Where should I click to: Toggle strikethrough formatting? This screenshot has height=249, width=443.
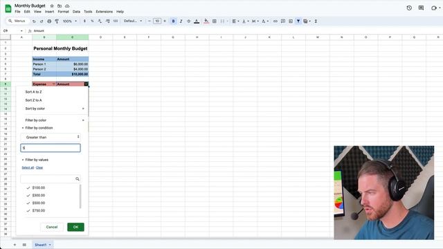coord(188,21)
